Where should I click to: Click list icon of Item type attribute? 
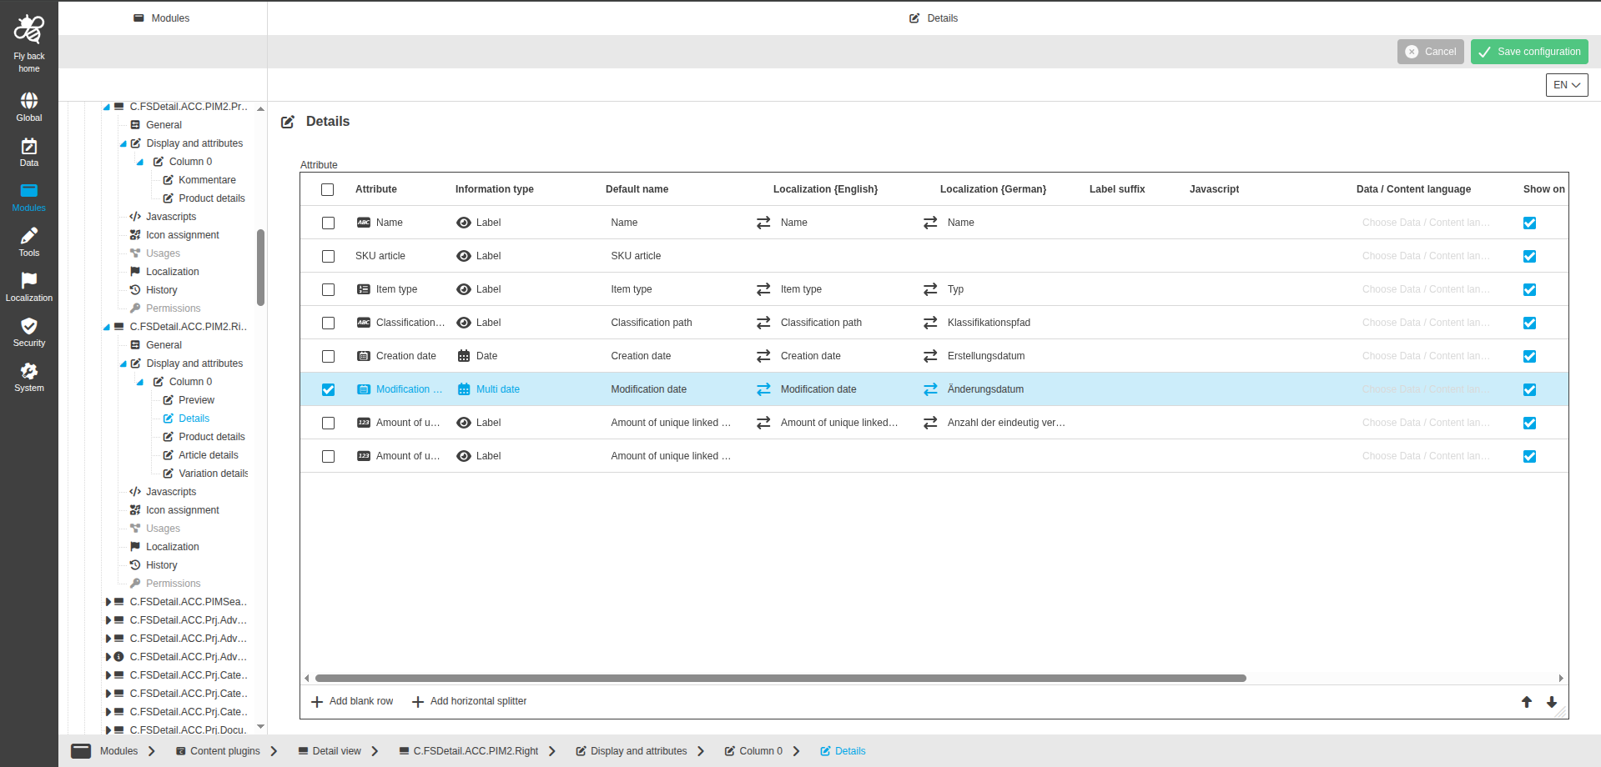point(364,289)
